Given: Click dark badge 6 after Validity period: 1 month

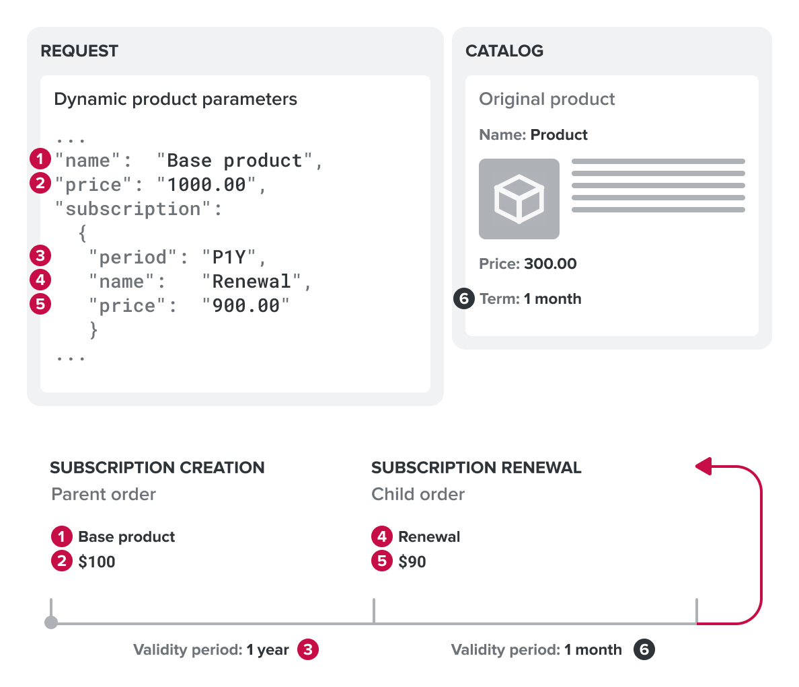Looking at the screenshot, I should pyautogui.click(x=644, y=649).
